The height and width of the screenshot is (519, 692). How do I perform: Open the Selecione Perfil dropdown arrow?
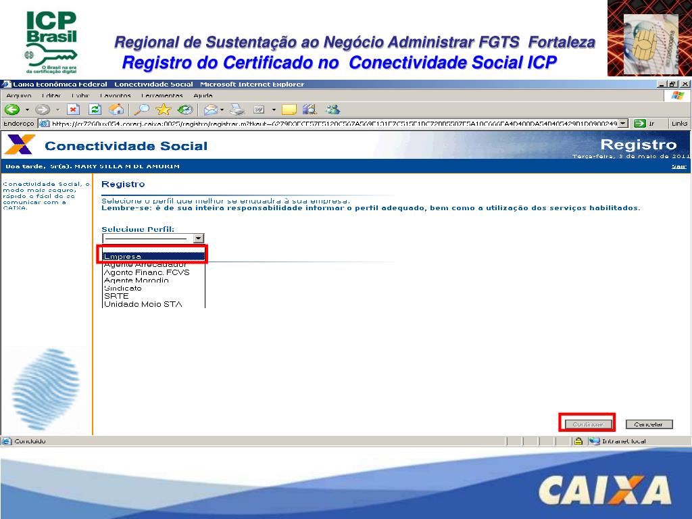(x=199, y=239)
